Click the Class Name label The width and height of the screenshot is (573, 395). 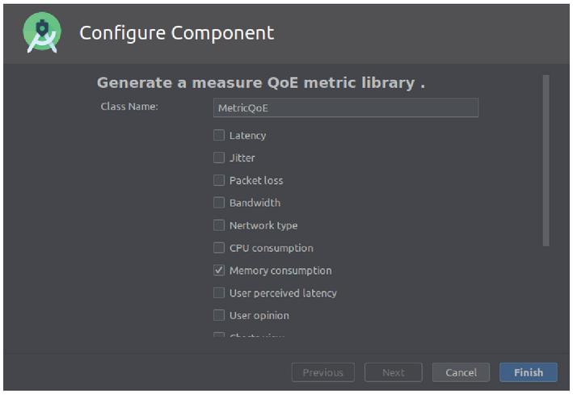[x=129, y=107]
